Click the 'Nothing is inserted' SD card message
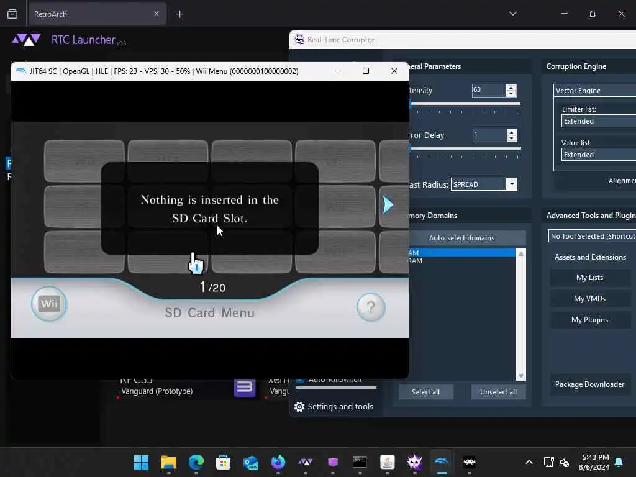 [x=210, y=209]
